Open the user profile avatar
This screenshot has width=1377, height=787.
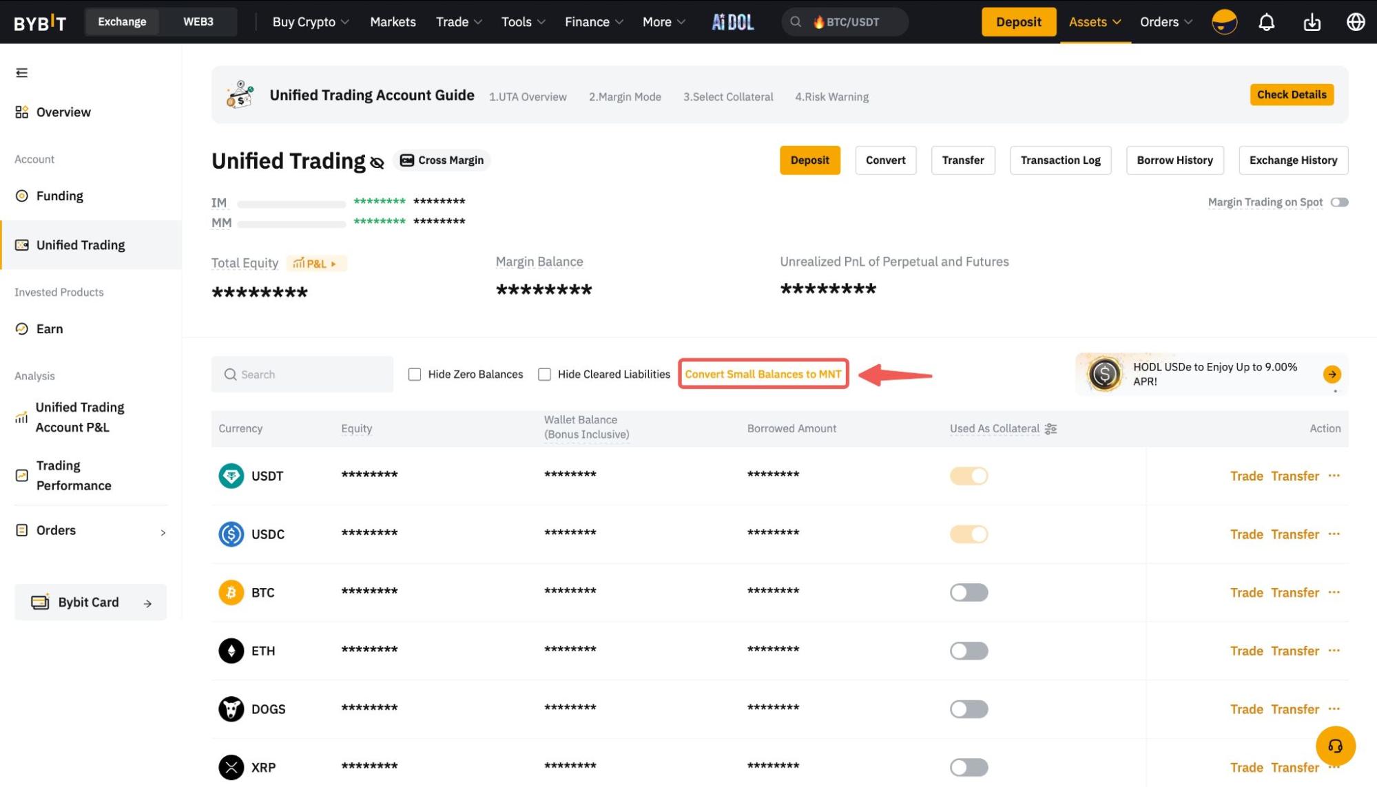1224,22
